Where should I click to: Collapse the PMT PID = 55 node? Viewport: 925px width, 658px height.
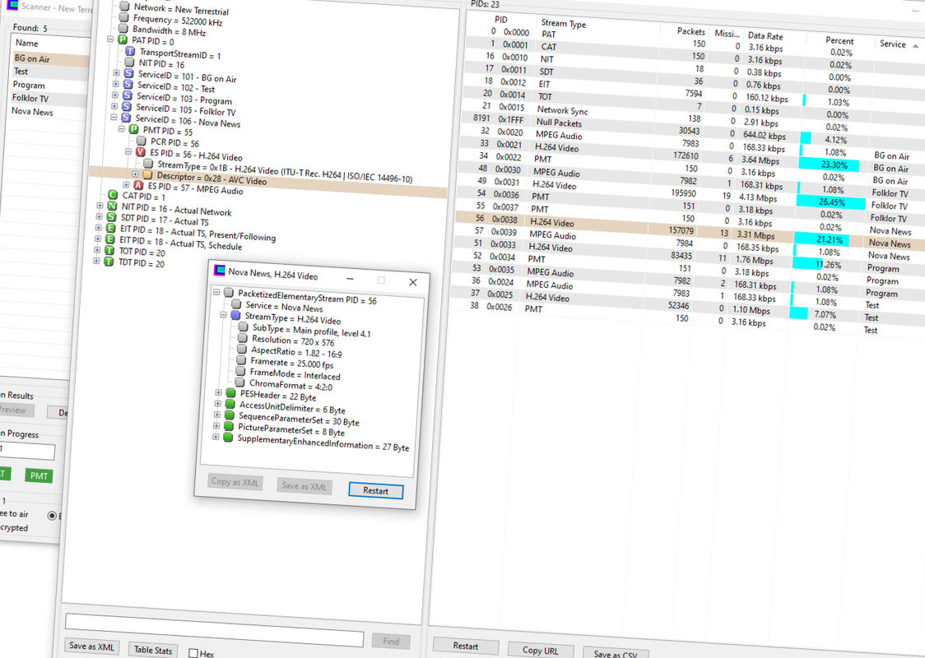pos(122,128)
